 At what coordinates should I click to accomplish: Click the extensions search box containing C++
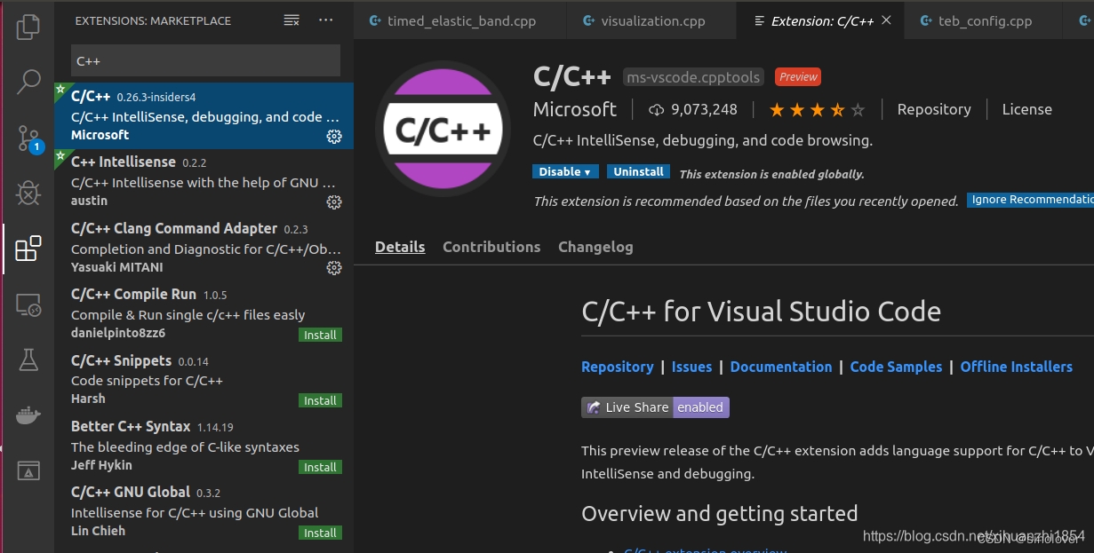pyautogui.click(x=204, y=60)
